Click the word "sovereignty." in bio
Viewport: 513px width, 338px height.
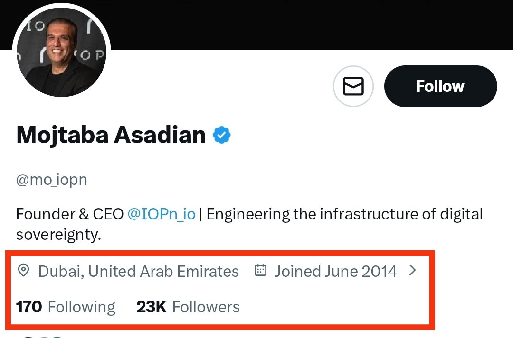pyautogui.click(x=58, y=235)
